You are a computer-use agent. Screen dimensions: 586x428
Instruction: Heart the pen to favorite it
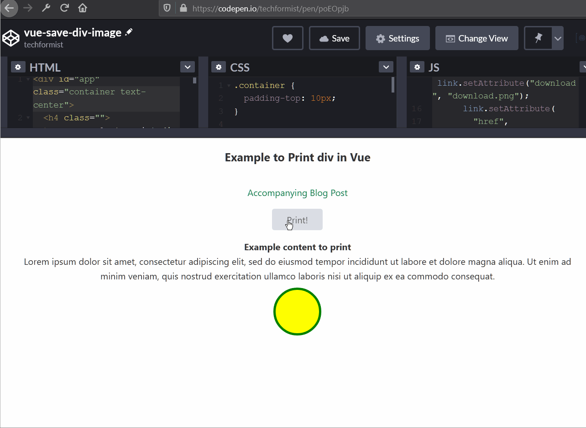(x=288, y=38)
